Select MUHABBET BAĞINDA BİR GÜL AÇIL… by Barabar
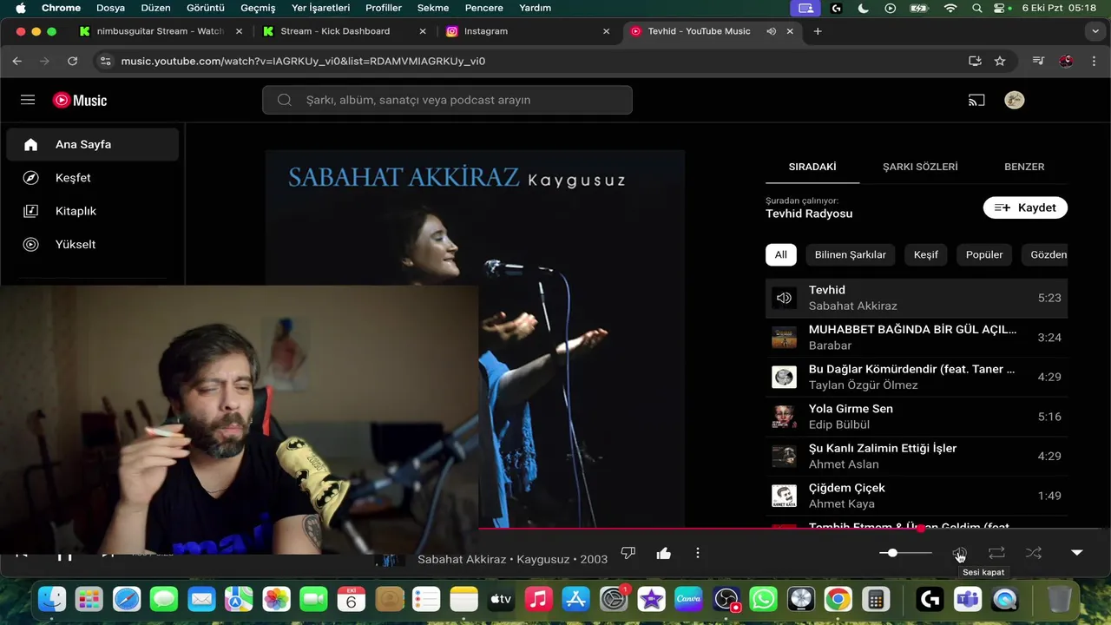The image size is (1111, 625). tap(917, 338)
